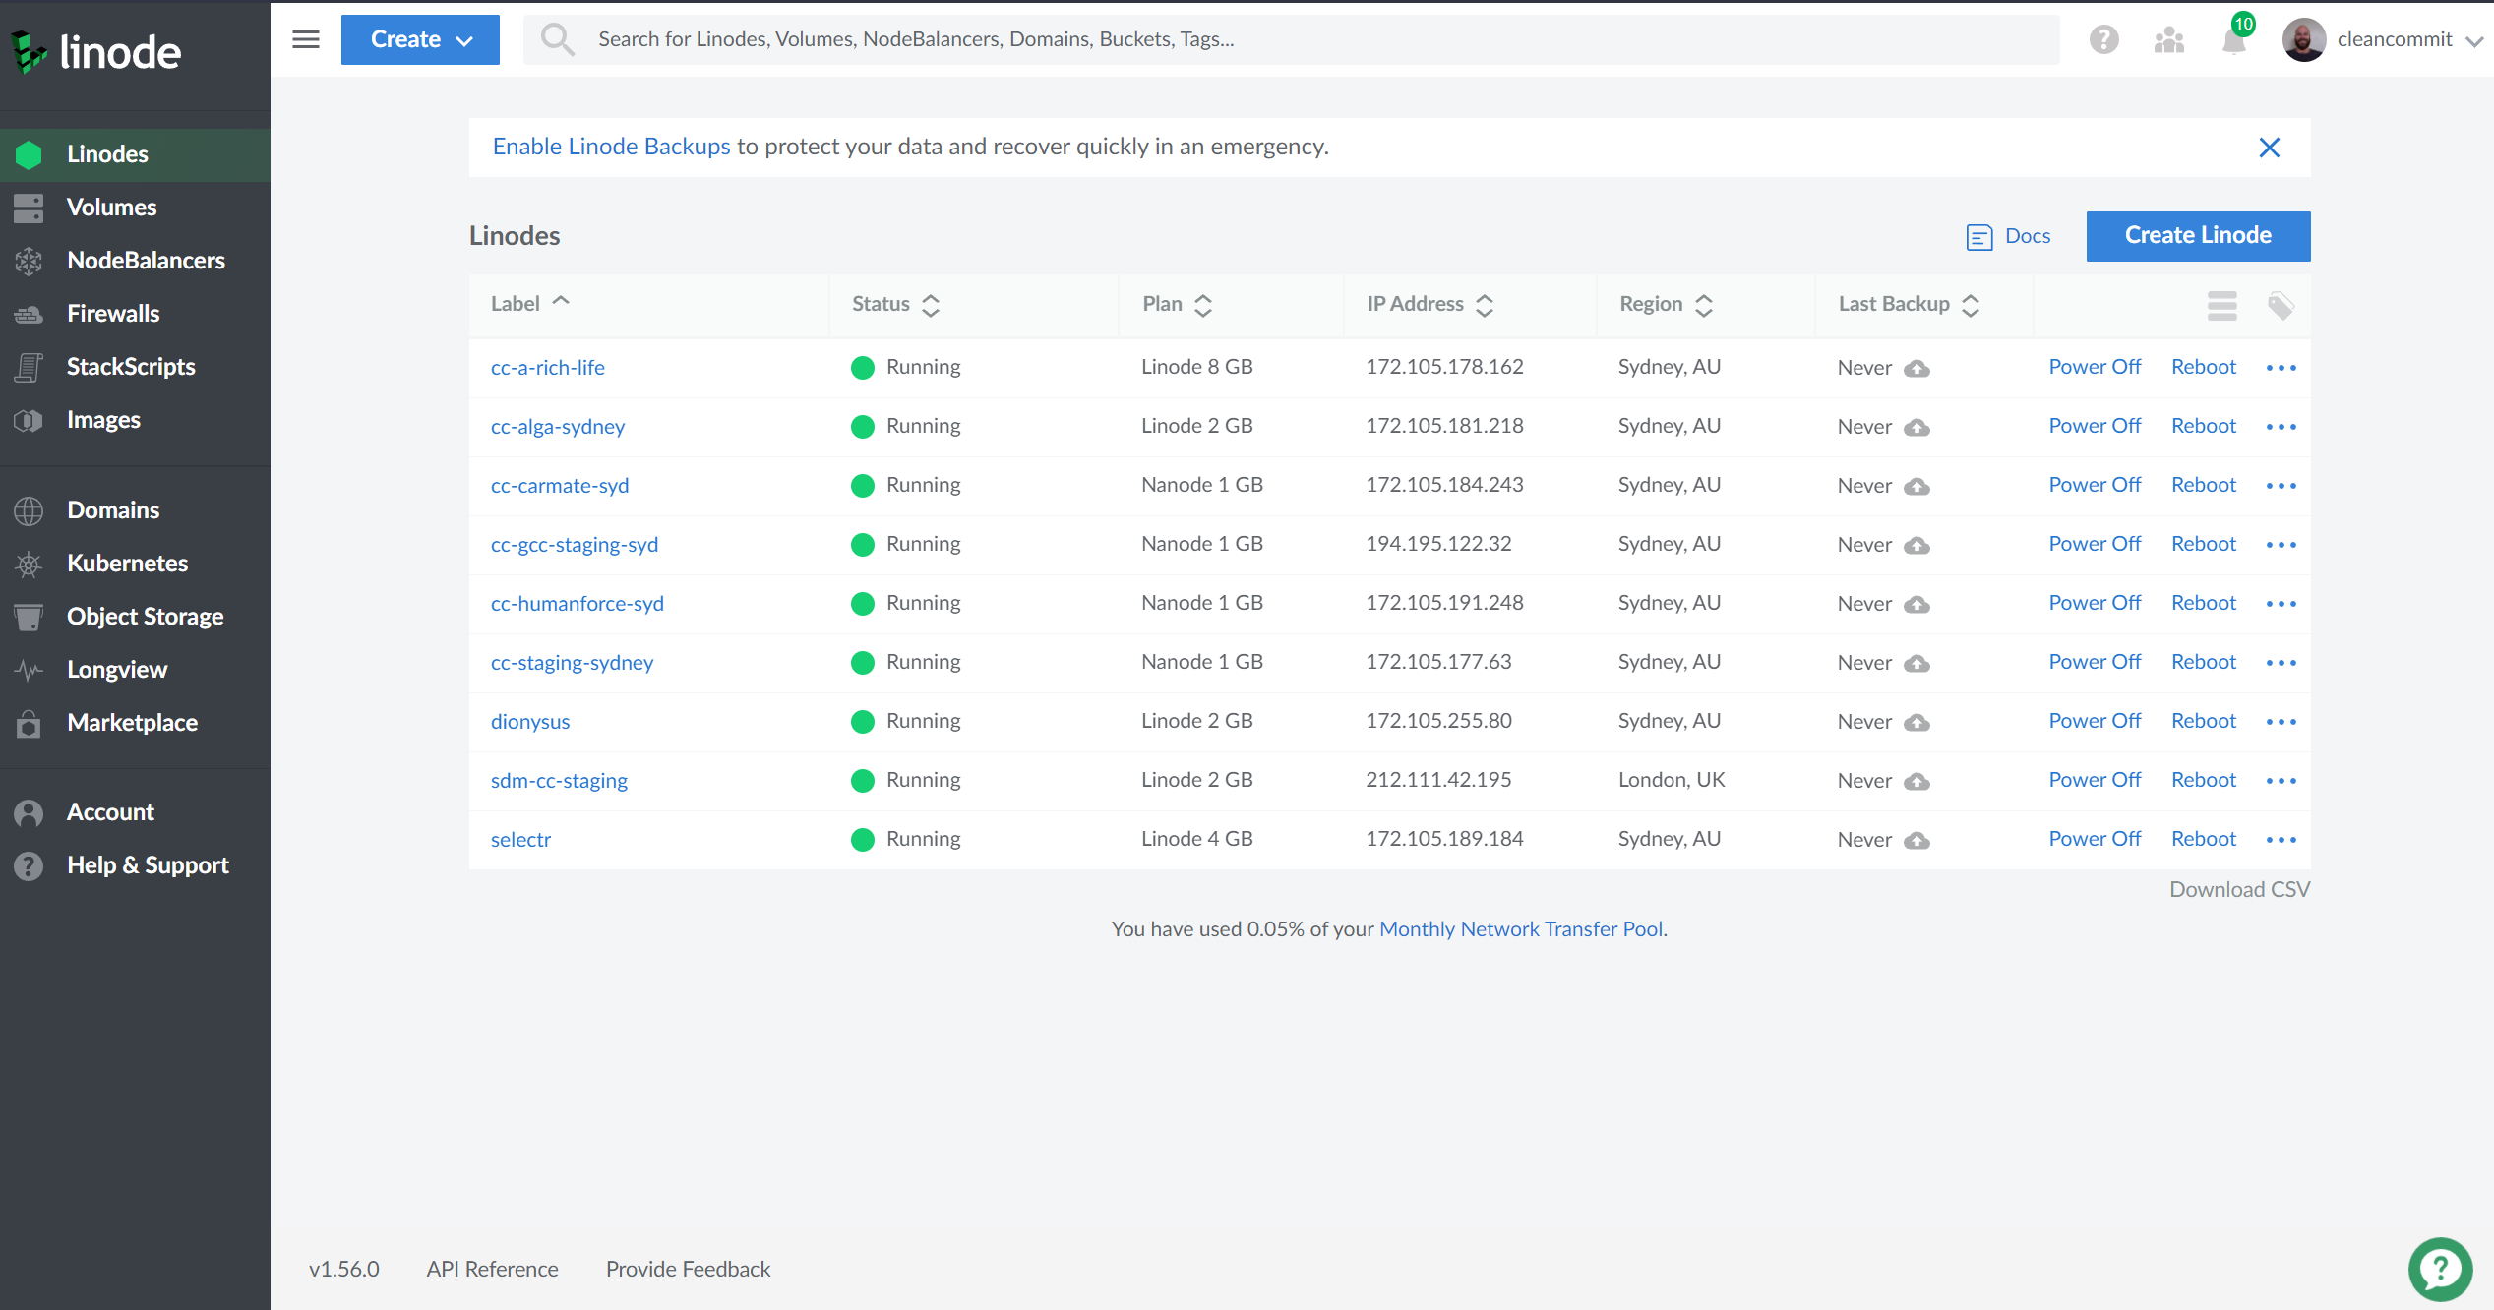Open the sdm-cc-staging Linode link
Viewport: 2494px width, 1310px height.
point(559,781)
